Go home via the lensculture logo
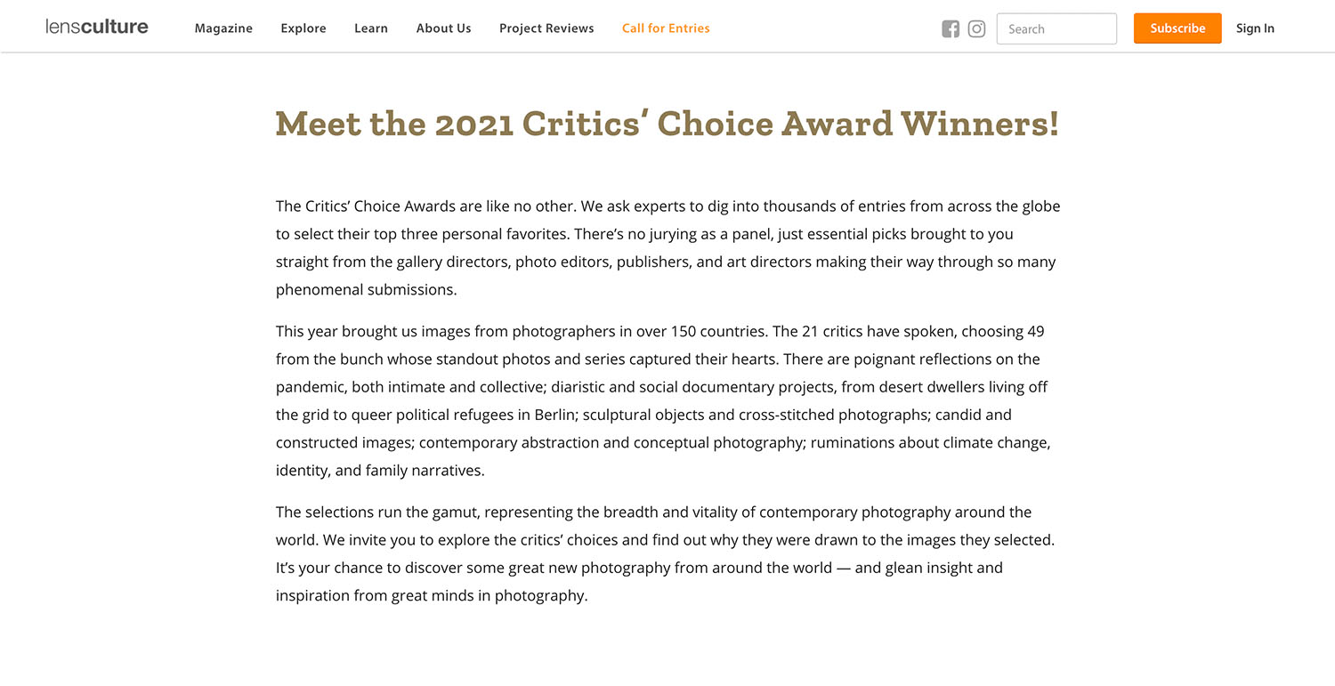This screenshot has width=1335, height=686. coord(97,27)
